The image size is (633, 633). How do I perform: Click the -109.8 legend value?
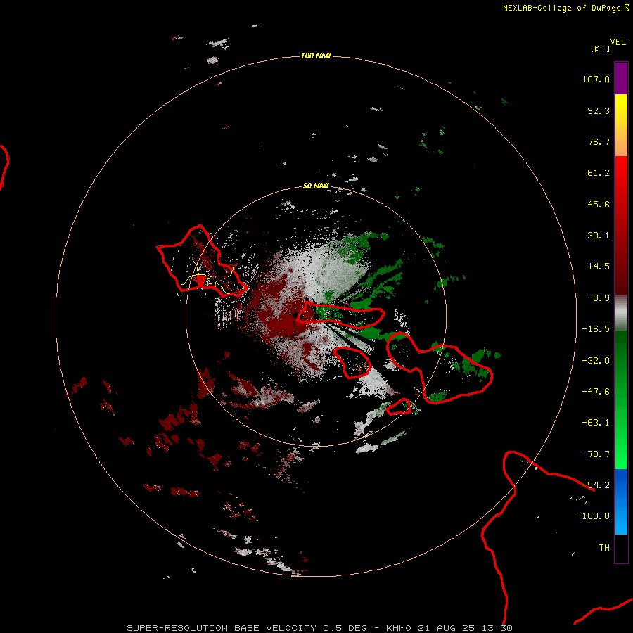click(594, 516)
